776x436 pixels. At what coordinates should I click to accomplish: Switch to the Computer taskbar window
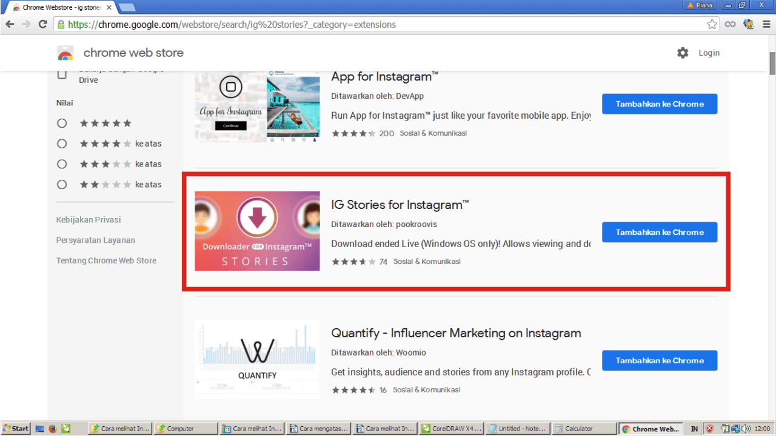point(185,429)
